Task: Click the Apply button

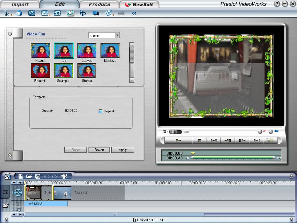Action: click(x=123, y=150)
